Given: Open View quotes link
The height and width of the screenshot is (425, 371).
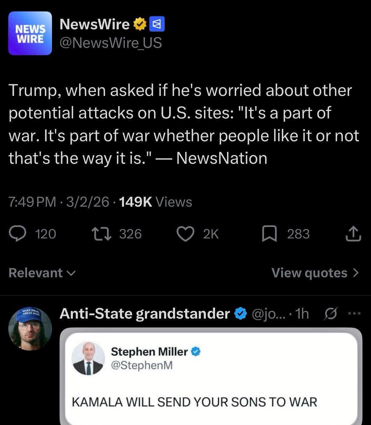Looking at the screenshot, I should [309, 273].
